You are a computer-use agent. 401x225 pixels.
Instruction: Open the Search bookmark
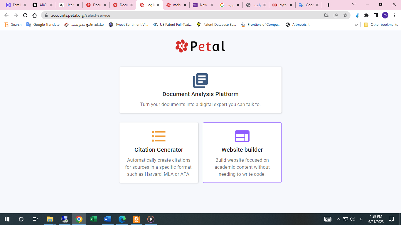13,25
